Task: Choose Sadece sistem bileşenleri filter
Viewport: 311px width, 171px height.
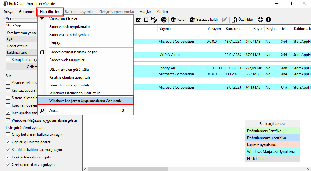Action: (x=85, y=35)
